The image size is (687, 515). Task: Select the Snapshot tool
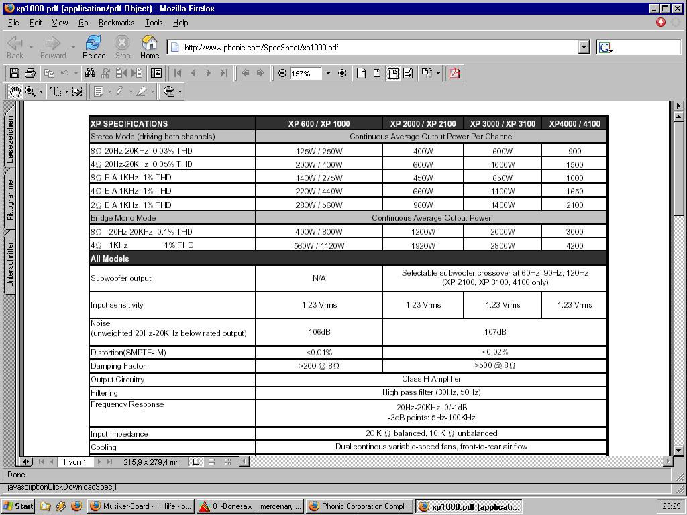point(77,91)
